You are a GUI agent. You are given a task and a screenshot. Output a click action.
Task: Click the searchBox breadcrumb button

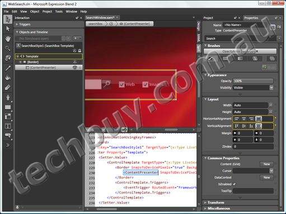(x=96, y=24)
